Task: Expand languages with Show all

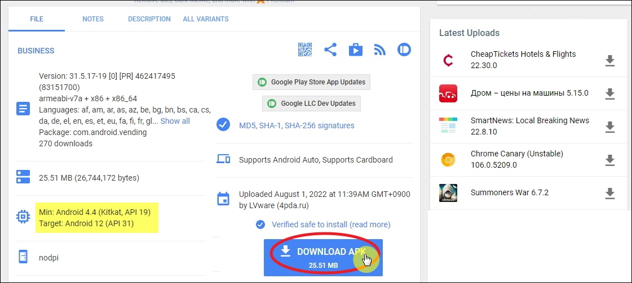Action: [175, 121]
